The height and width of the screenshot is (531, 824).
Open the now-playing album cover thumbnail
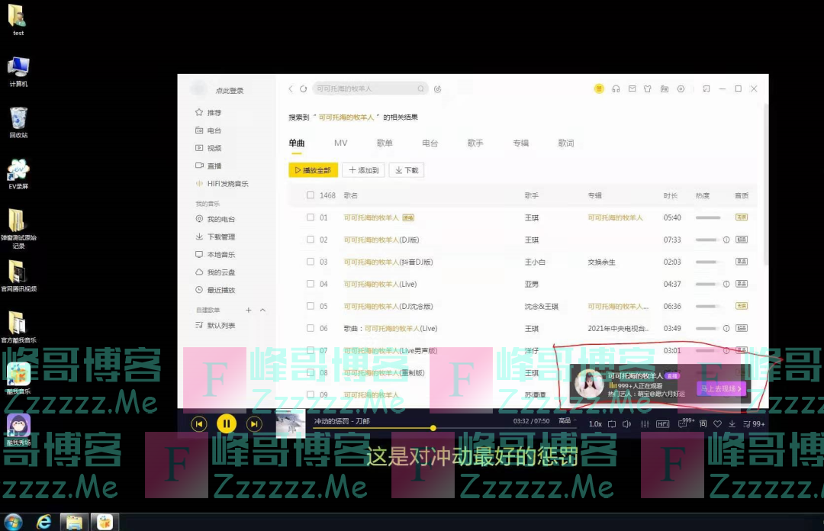tap(291, 423)
